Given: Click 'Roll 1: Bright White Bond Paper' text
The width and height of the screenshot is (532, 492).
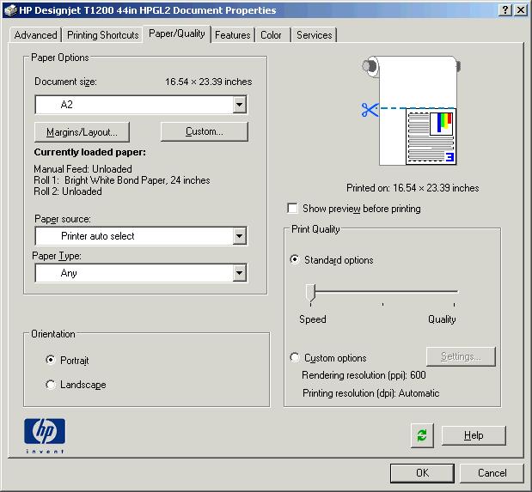Looking at the screenshot, I should [x=122, y=180].
